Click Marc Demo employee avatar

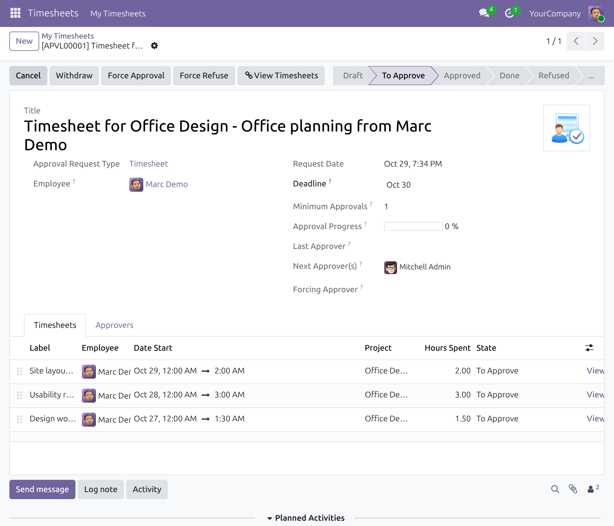(x=136, y=184)
